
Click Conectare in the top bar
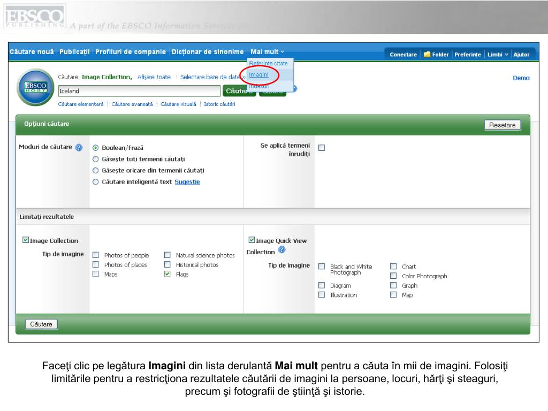[x=404, y=55]
